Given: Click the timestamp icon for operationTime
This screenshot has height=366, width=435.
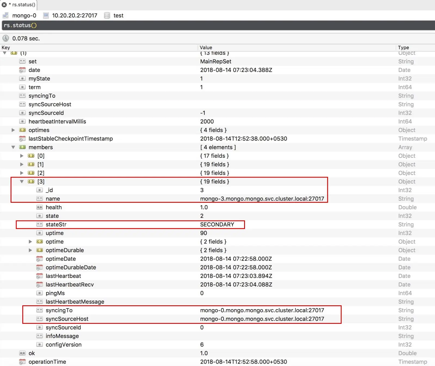Looking at the screenshot, I should (x=22, y=362).
